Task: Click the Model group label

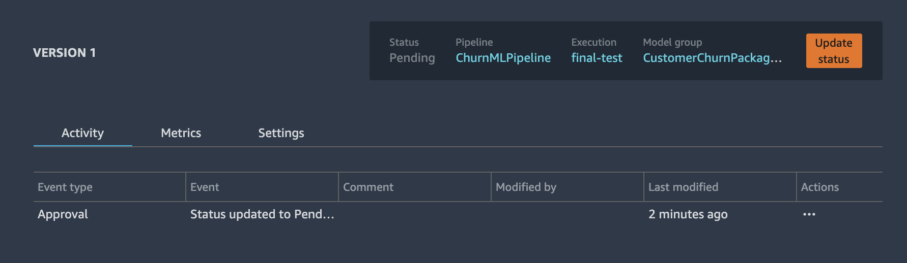Action: [672, 42]
